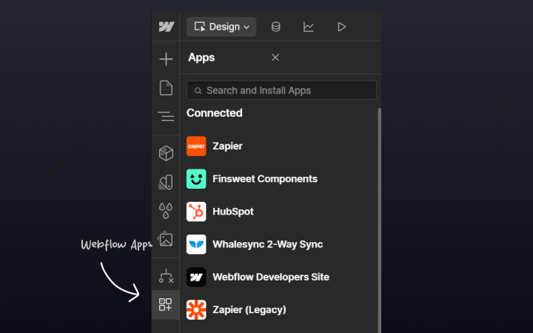533x333 pixels.
Task: Focus the Search and Install Apps field
Action: [x=281, y=90]
